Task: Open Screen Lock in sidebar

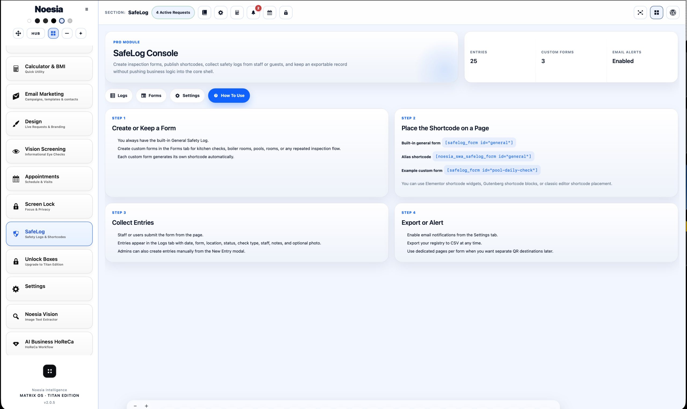Action: [x=49, y=207]
